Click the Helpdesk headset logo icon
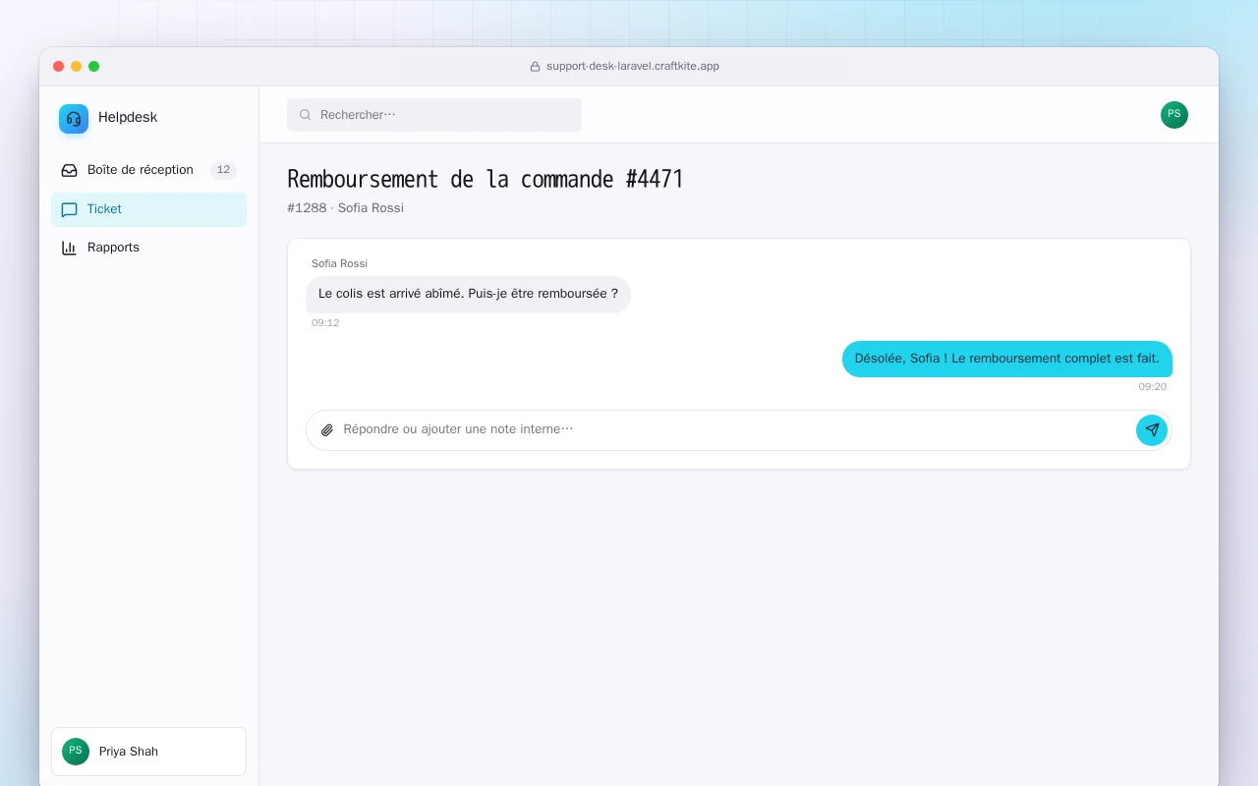The image size is (1258, 786). pyautogui.click(x=74, y=119)
